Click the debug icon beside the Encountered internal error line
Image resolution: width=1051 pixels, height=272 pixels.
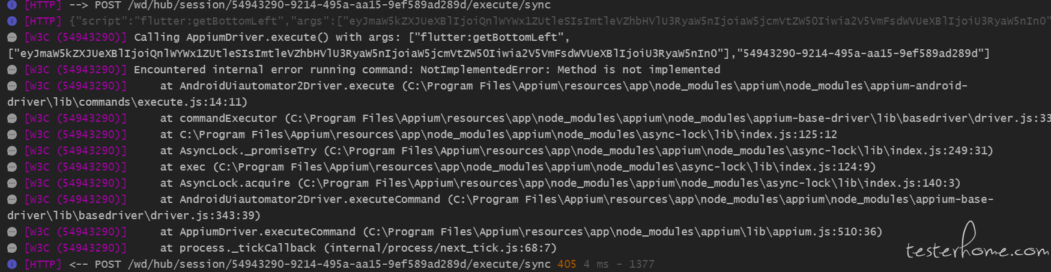pos(11,70)
